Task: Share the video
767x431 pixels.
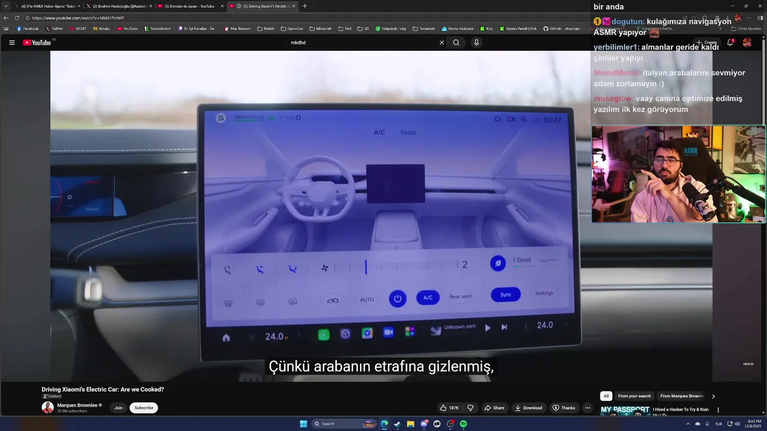Action: pyautogui.click(x=494, y=408)
